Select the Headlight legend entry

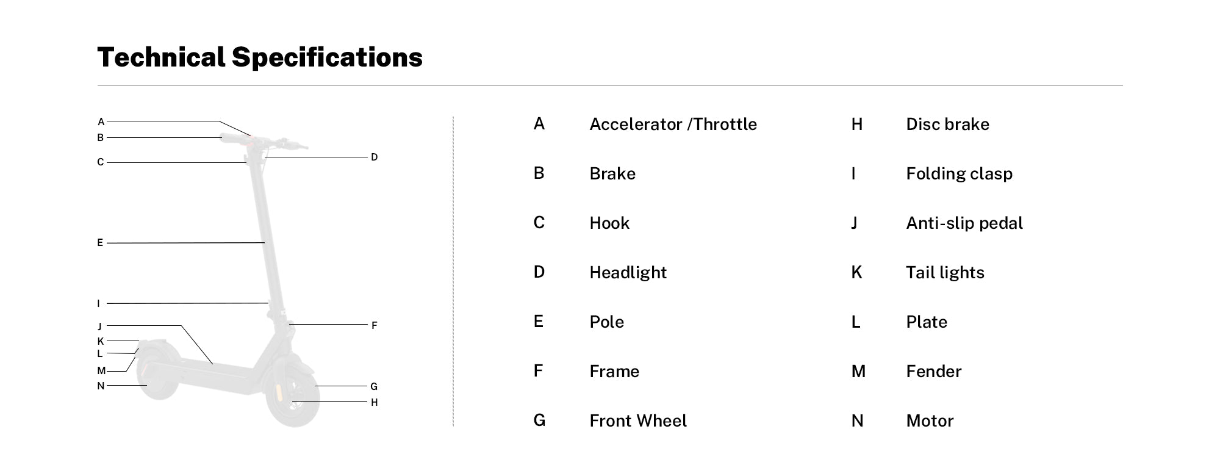(x=628, y=273)
